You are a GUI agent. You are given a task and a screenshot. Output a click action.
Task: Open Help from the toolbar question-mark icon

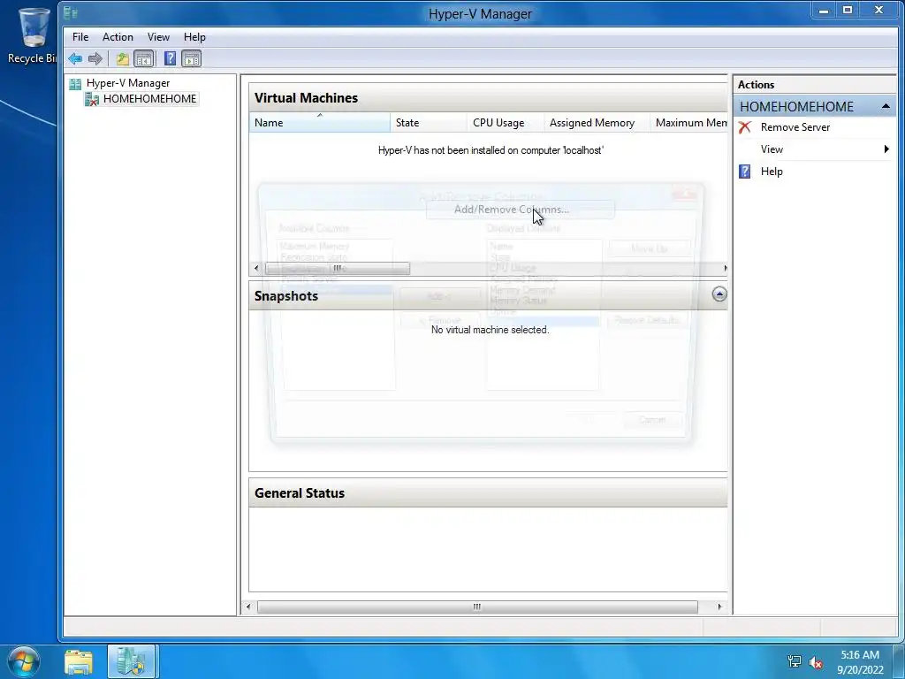[170, 58]
